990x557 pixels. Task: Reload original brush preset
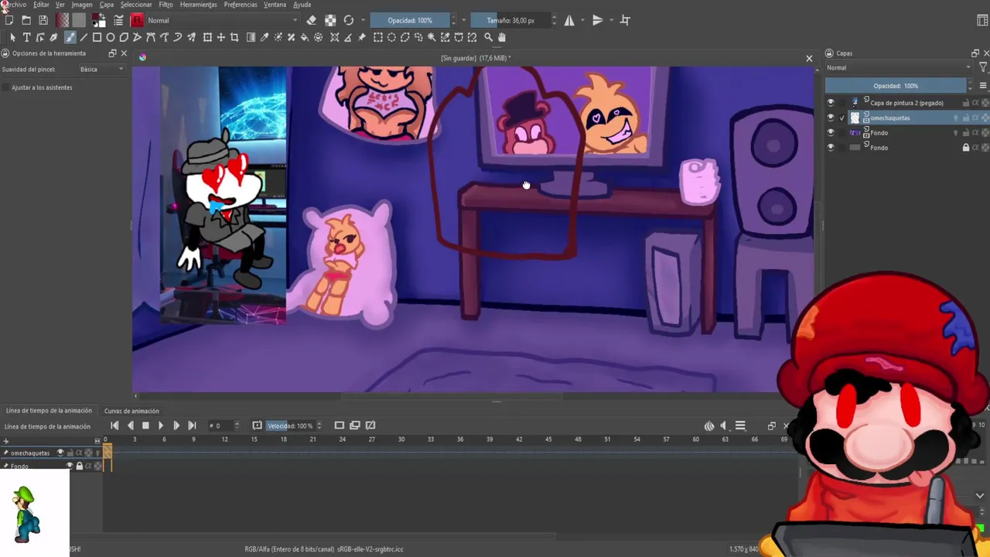[349, 20]
